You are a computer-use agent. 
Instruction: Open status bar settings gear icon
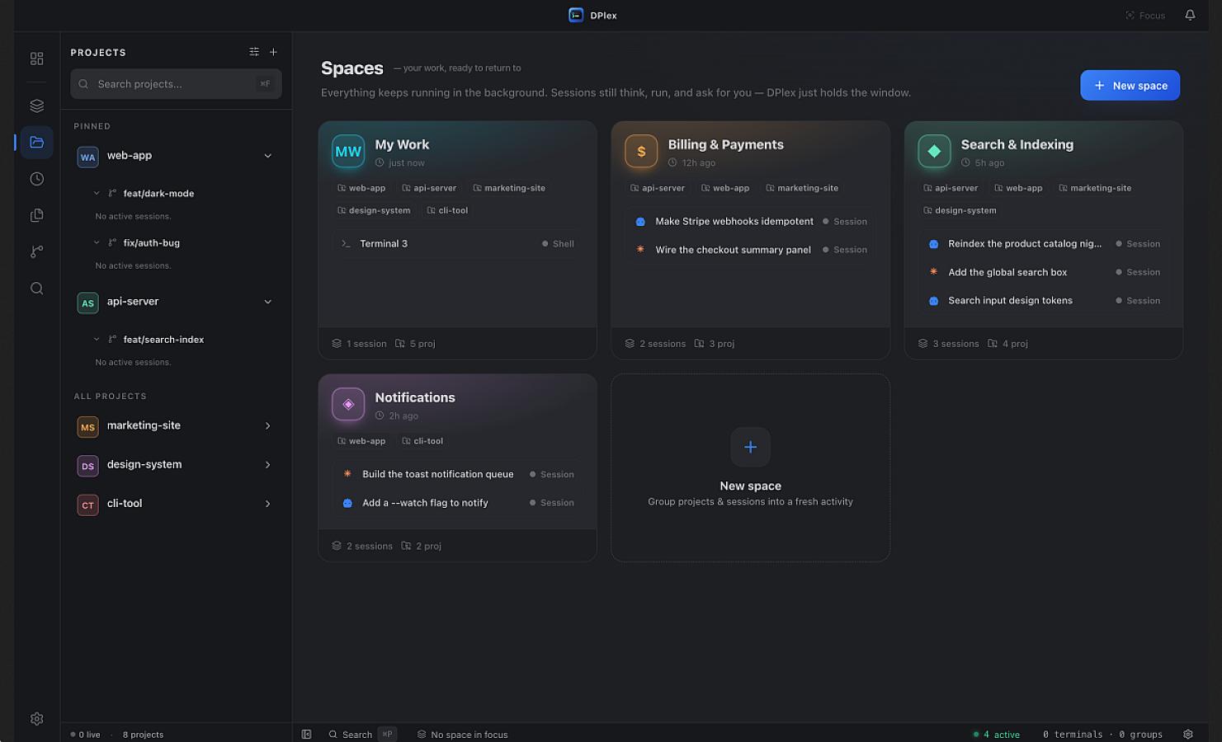1188,734
